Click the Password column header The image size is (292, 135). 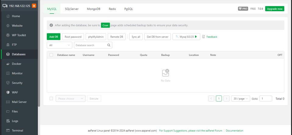click(x=114, y=55)
